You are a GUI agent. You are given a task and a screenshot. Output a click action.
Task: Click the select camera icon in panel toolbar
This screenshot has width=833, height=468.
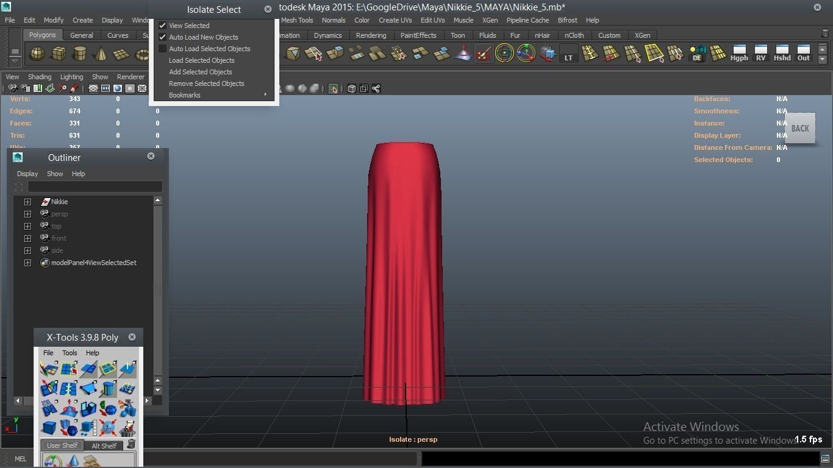[x=12, y=88]
